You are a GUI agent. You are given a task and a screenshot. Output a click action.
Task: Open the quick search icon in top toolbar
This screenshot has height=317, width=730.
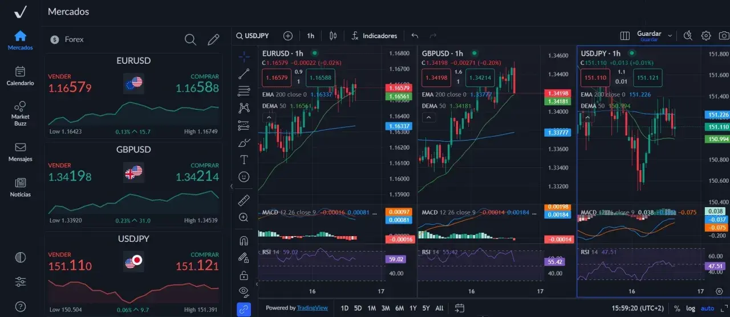tap(688, 36)
